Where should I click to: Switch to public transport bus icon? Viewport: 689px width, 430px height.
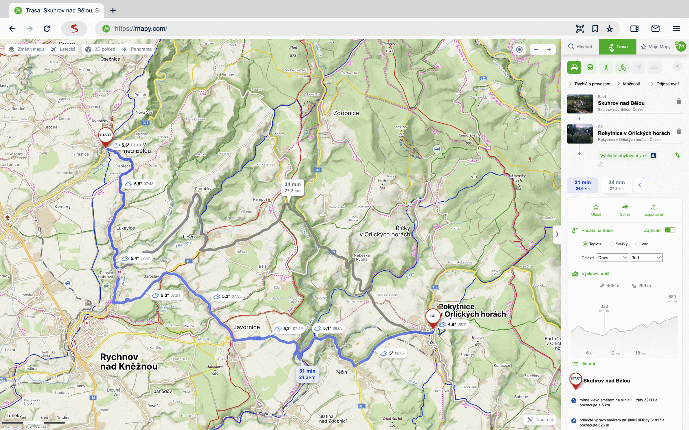[x=590, y=67]
